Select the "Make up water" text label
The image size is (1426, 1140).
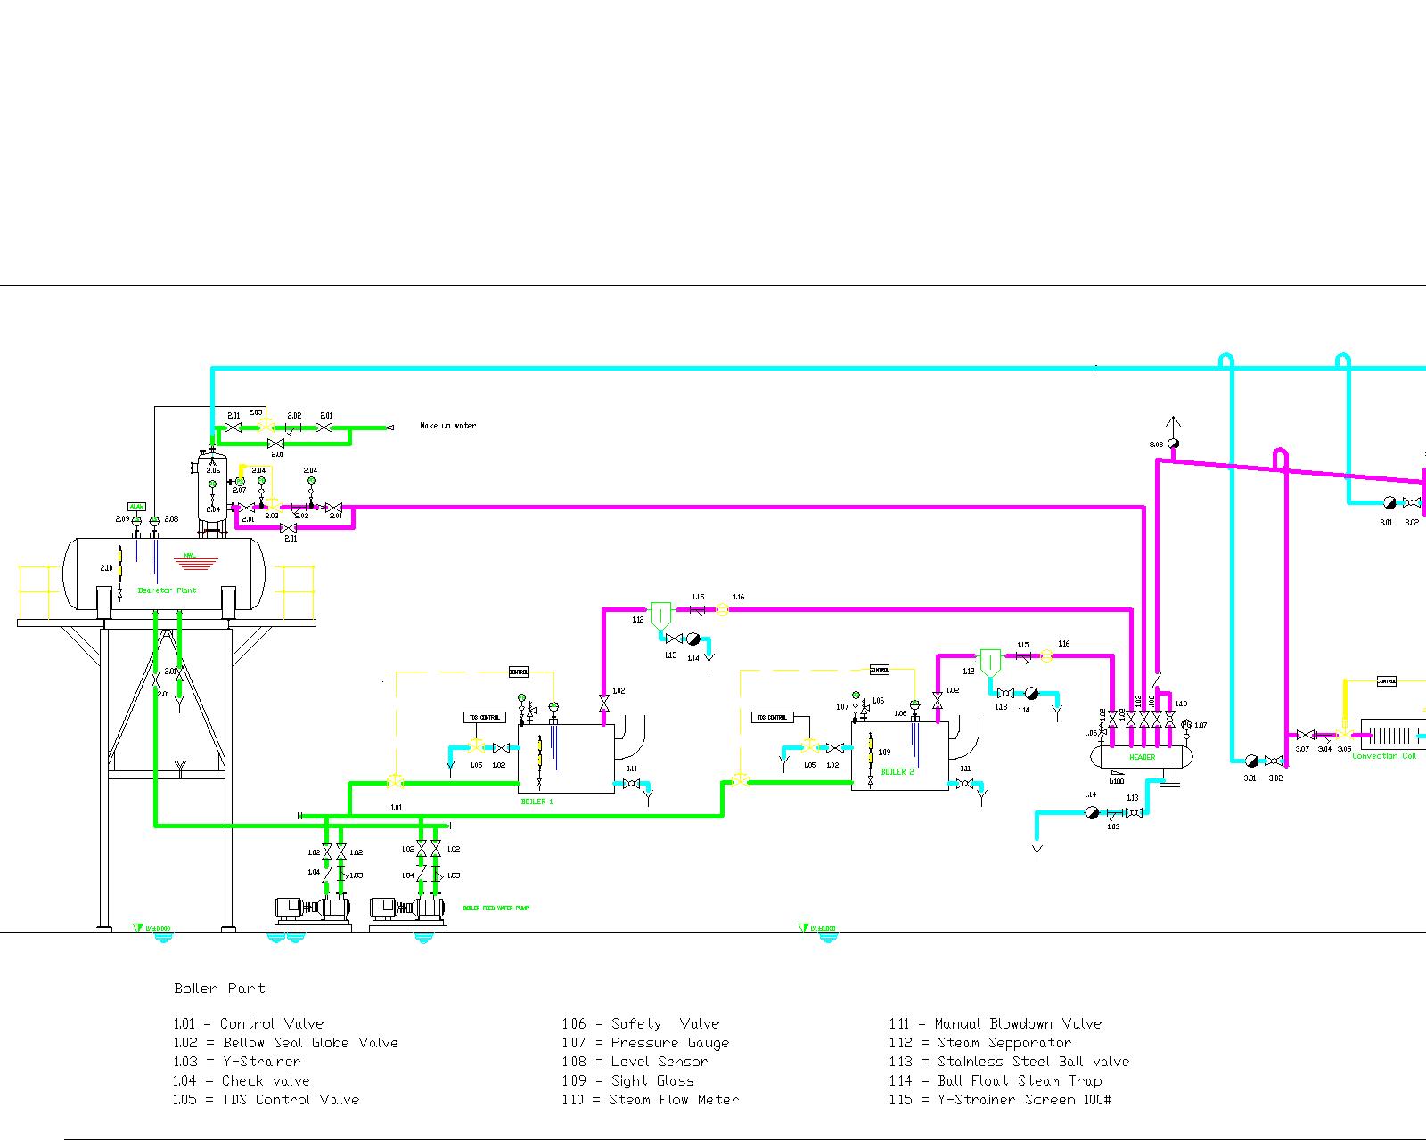coord(447,426)
